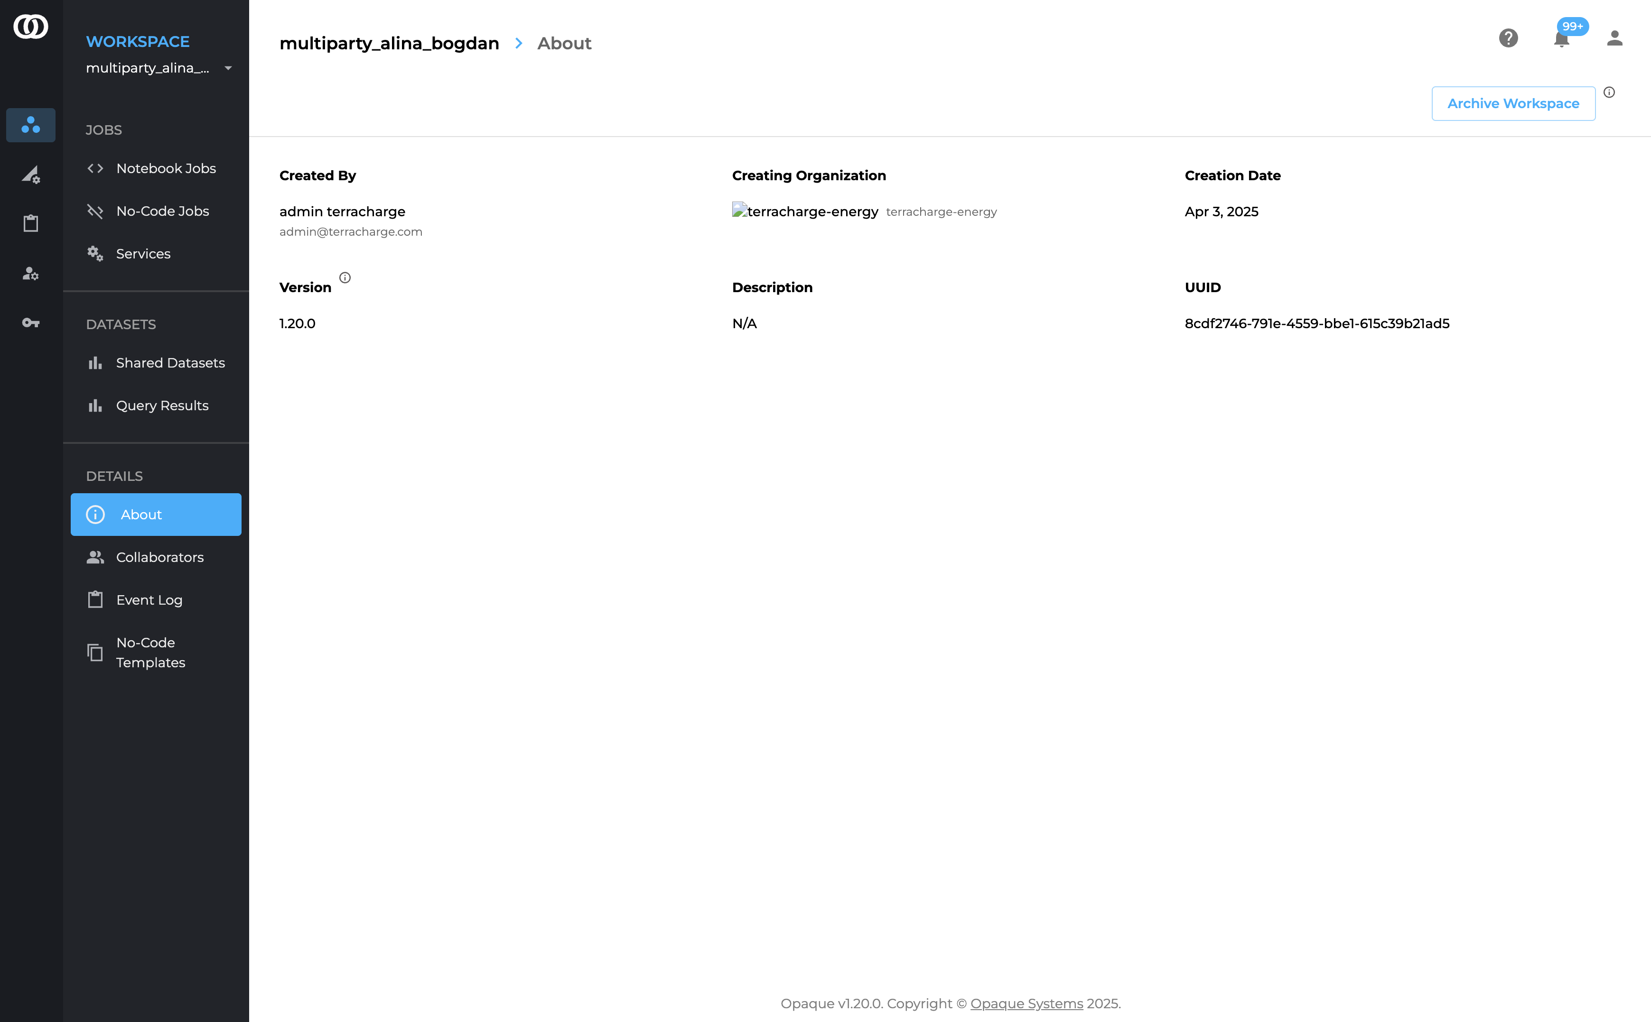Click the About breadcrumb
The width and height of the screenshot is (1651, 1022).
pos(564,43)
